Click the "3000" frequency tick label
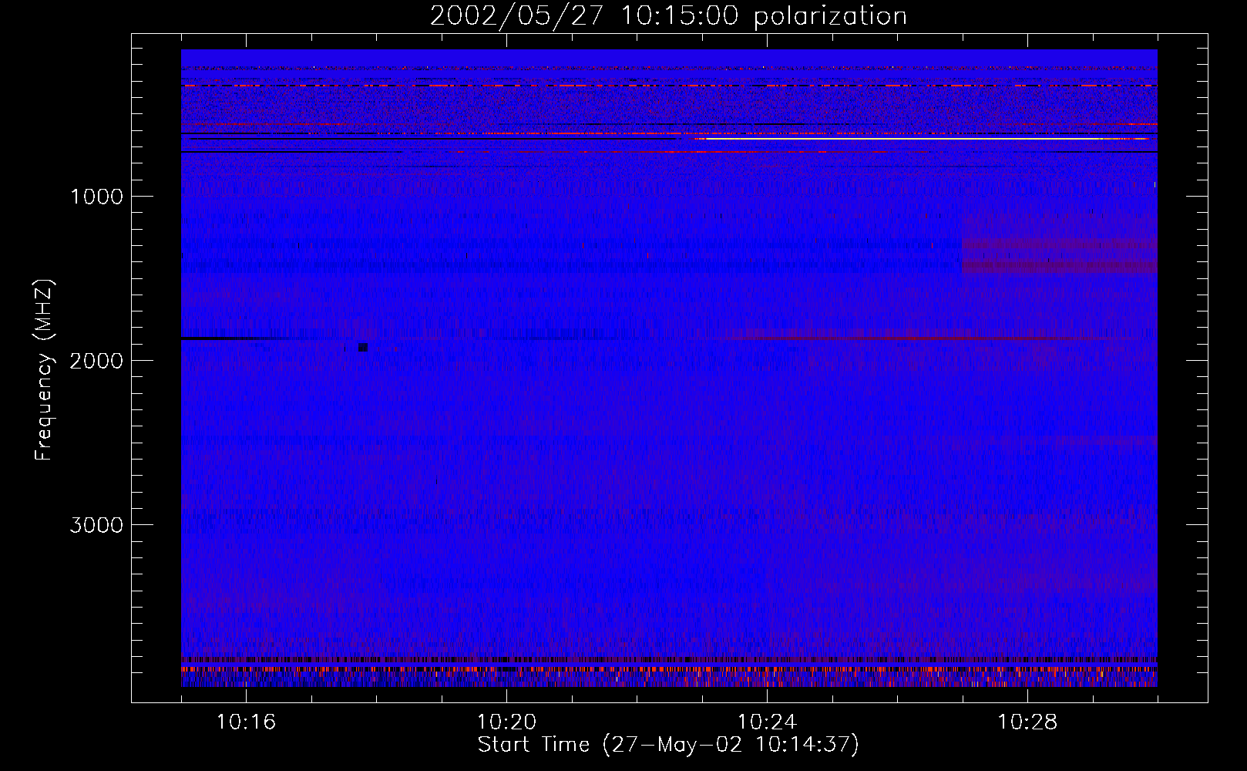This screenshot has height=771, width=1247. (x=96, y=525)
